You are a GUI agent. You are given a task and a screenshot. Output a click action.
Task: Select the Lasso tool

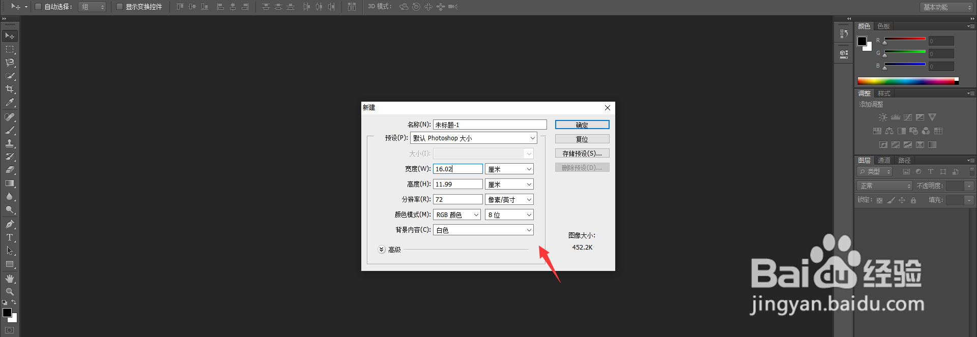(10, 63)
